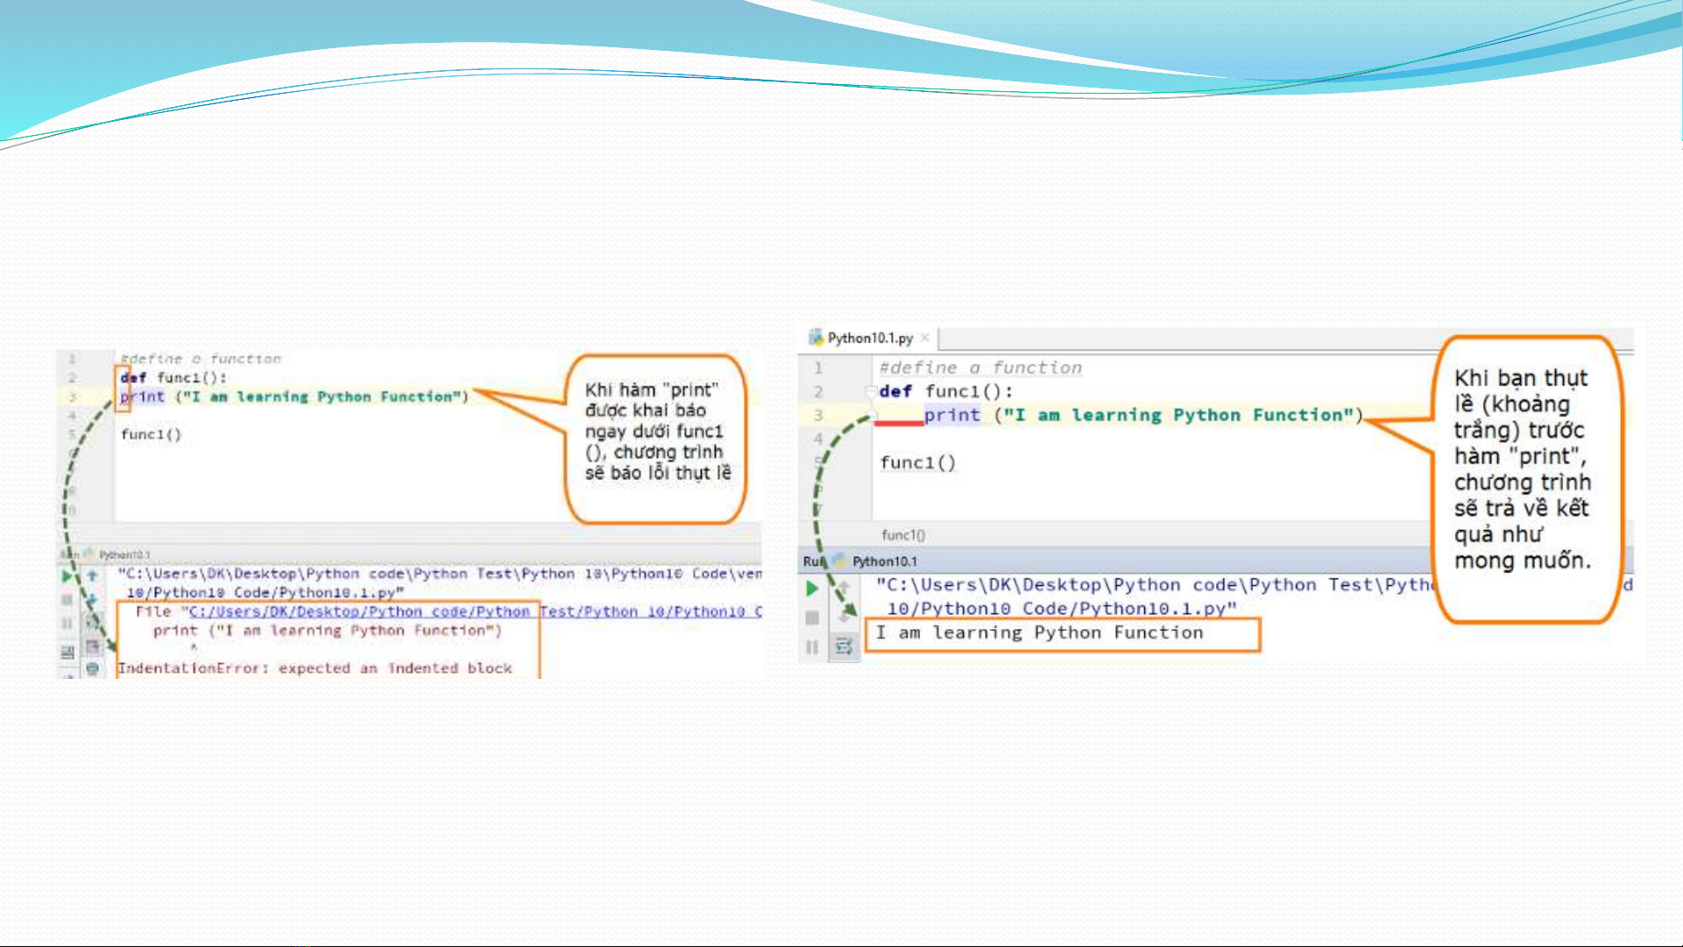
Task: Click the green Run icon in right screenshot
Action: (x=812, y=589)
